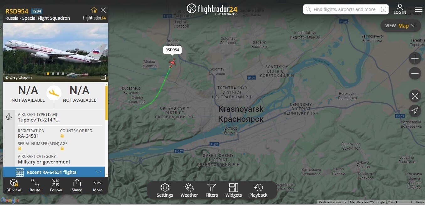425x207 pixels.
Task: Open the hamburger main menu
Action: click(x=418, y=9)
